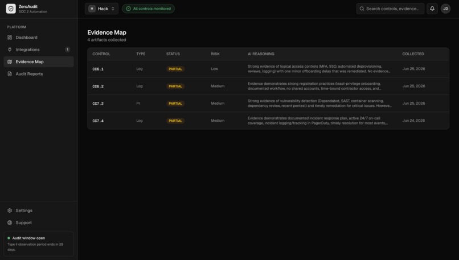Image resolution: width=459 pixels, height=260 pixels.
Task: Click the search magnifier icon
Action: [x=362, y=9]
